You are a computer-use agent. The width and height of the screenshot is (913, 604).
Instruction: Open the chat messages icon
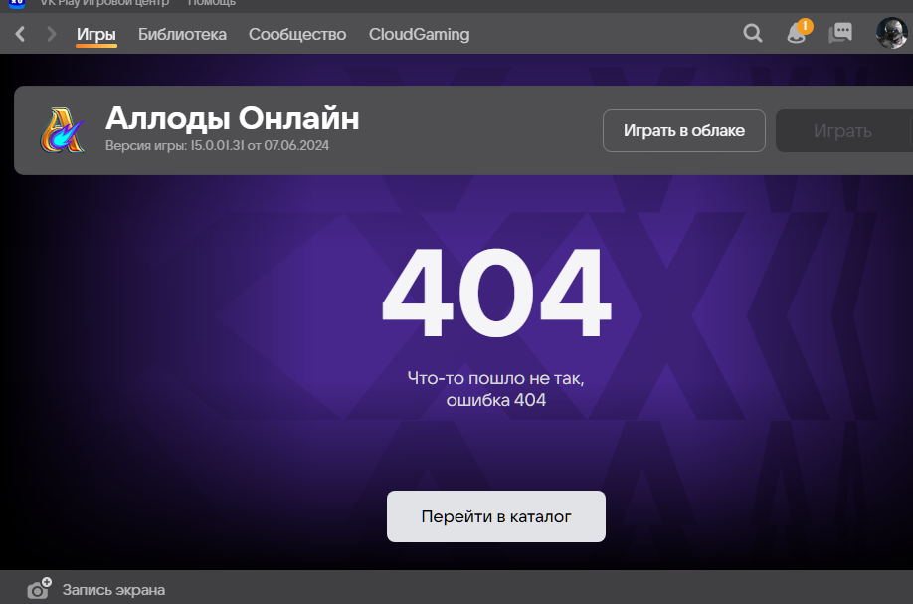(x=840, y=33)
